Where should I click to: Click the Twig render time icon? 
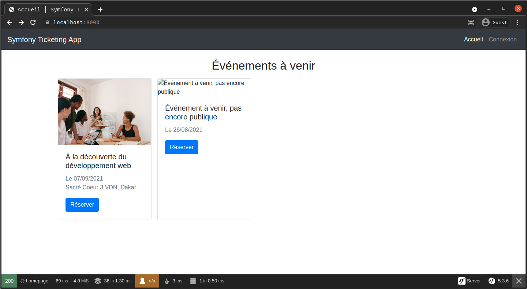(167, 281)
